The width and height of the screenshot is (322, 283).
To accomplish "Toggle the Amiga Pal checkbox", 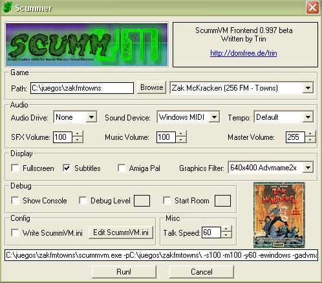I will tap(122, 168).
